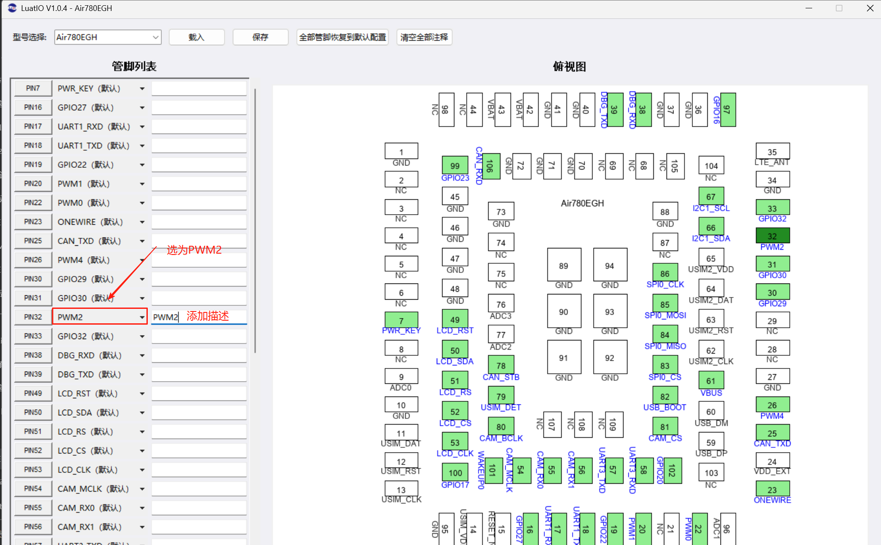881x545 pixels.
Task: Expand ONEWIRE dropdown for PIN23
Action: click(x=142, y=222)
